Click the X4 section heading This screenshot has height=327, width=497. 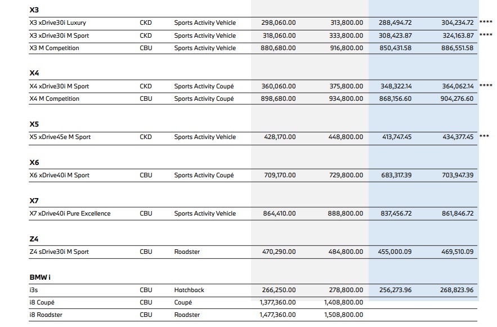click(x=34, y=73)
